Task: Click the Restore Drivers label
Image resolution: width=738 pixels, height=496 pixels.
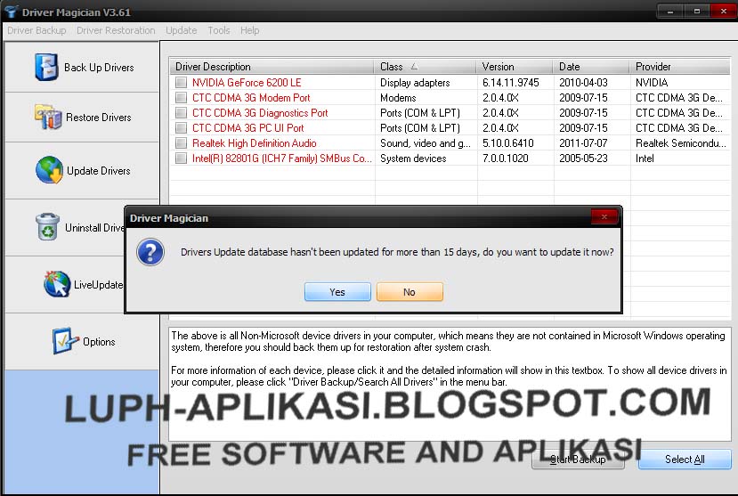Action: [x=98, y=118]
